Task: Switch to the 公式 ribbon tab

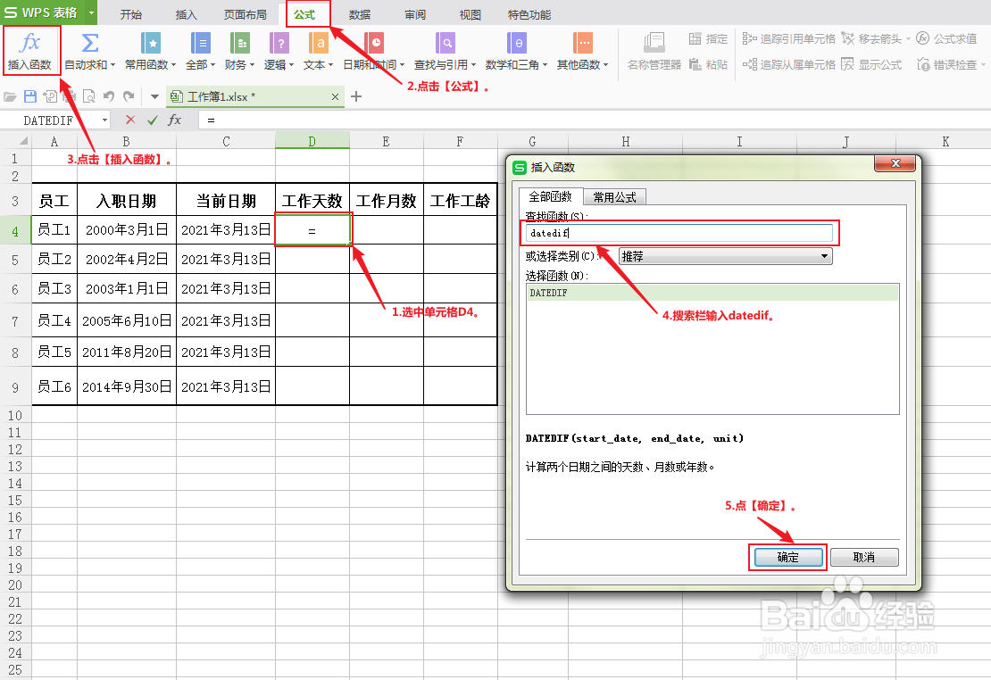Action: (x=304, y=14)
